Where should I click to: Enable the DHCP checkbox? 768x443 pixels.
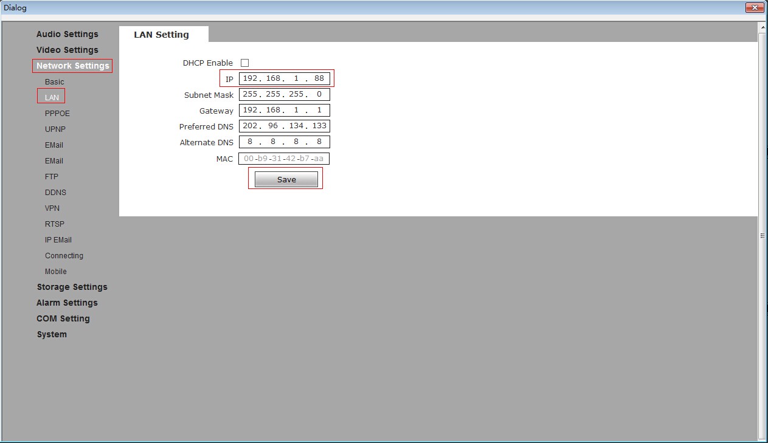[x=244, y=63]
